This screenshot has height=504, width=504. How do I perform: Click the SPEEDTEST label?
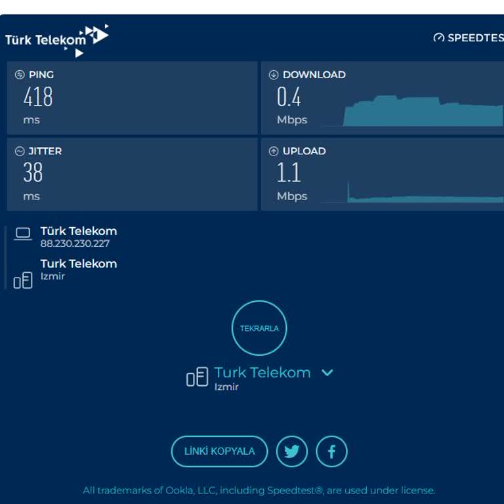tap(476, 38)
